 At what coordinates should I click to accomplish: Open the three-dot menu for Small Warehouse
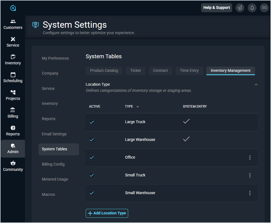click(250, 193)
